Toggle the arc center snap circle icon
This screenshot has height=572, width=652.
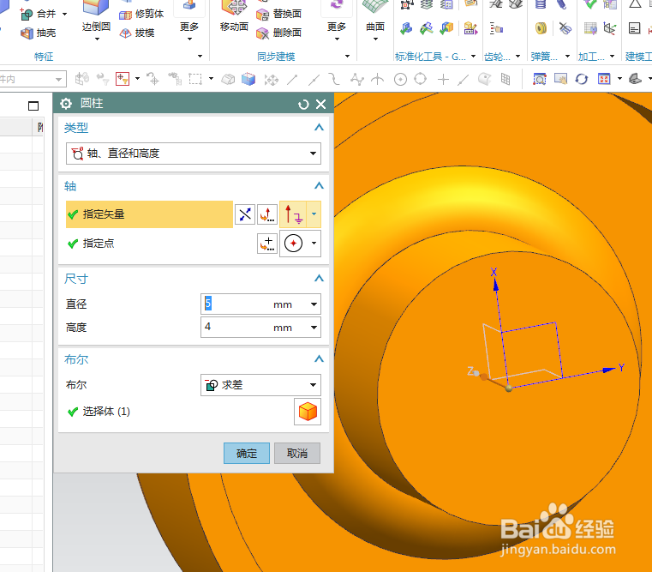(x=400, y=79)
